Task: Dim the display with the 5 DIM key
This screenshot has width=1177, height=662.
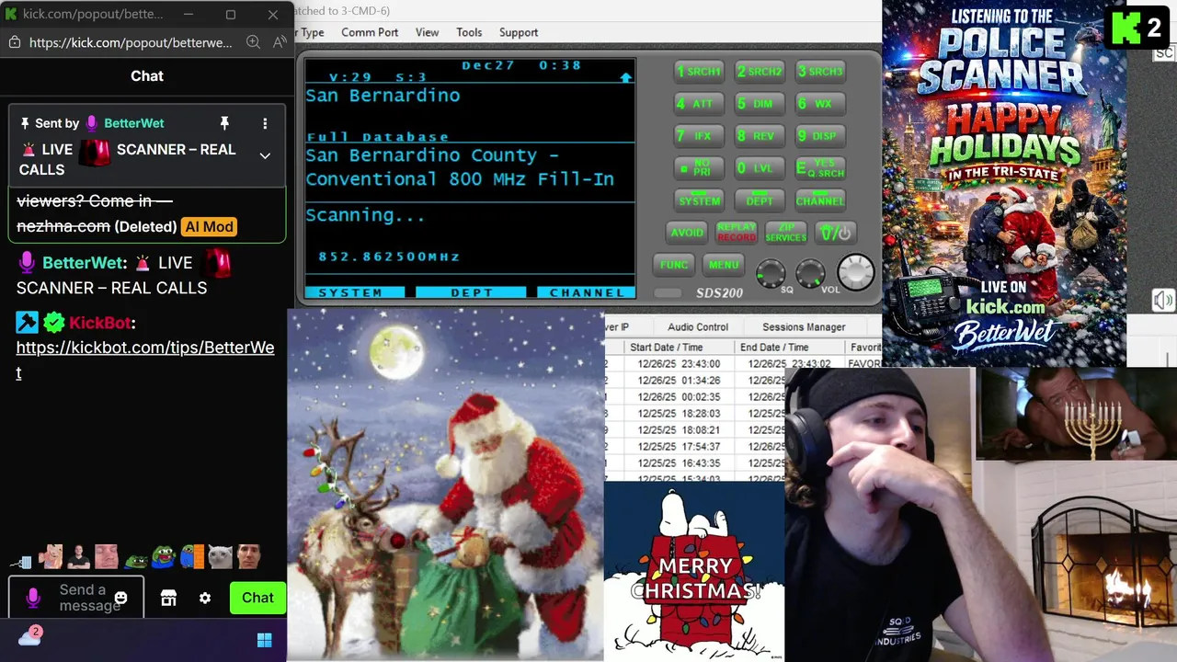Action: [760, 104]
